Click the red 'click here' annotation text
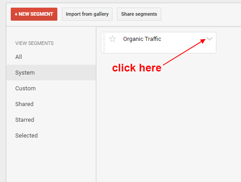Screen dimensions: 241x182 (137, 68)
